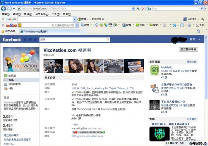Open Google toolbar wrench settings icon
This screenshot has height=146, width=208.
click(202, 19)
